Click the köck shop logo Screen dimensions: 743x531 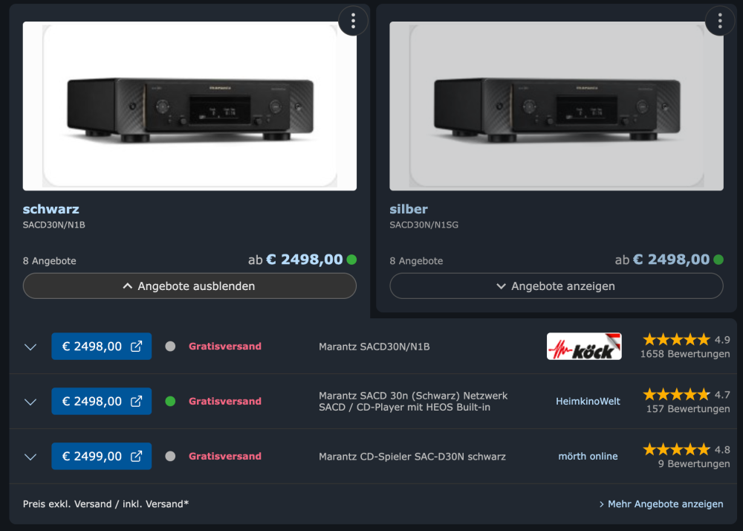click(584, 347)
